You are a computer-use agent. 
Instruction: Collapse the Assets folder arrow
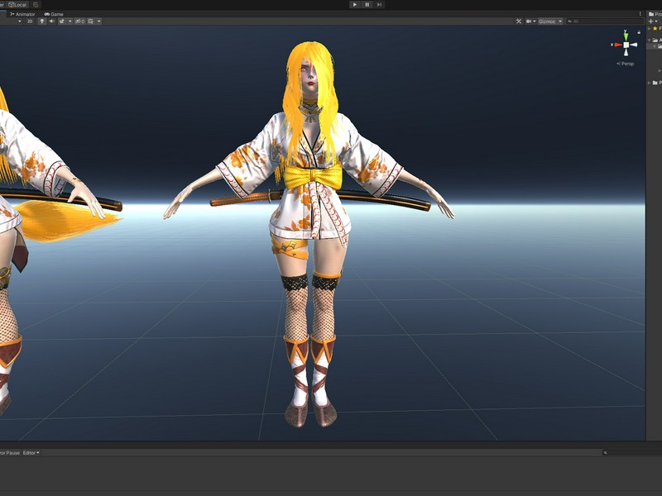click(650, 40)
